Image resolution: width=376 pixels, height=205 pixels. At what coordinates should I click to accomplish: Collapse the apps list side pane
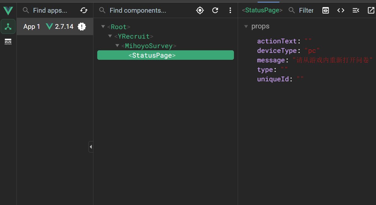(91, 147)
